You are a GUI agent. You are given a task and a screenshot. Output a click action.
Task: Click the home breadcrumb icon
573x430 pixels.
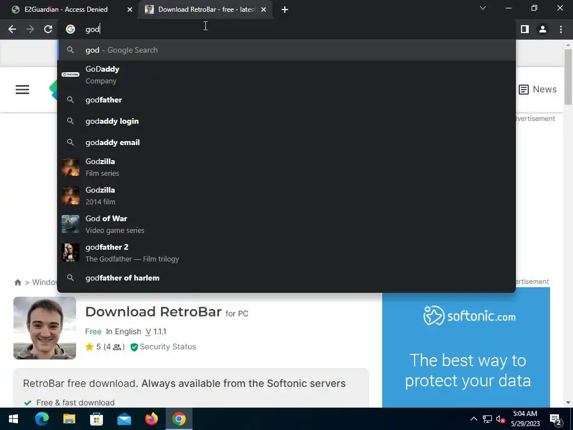17,282
